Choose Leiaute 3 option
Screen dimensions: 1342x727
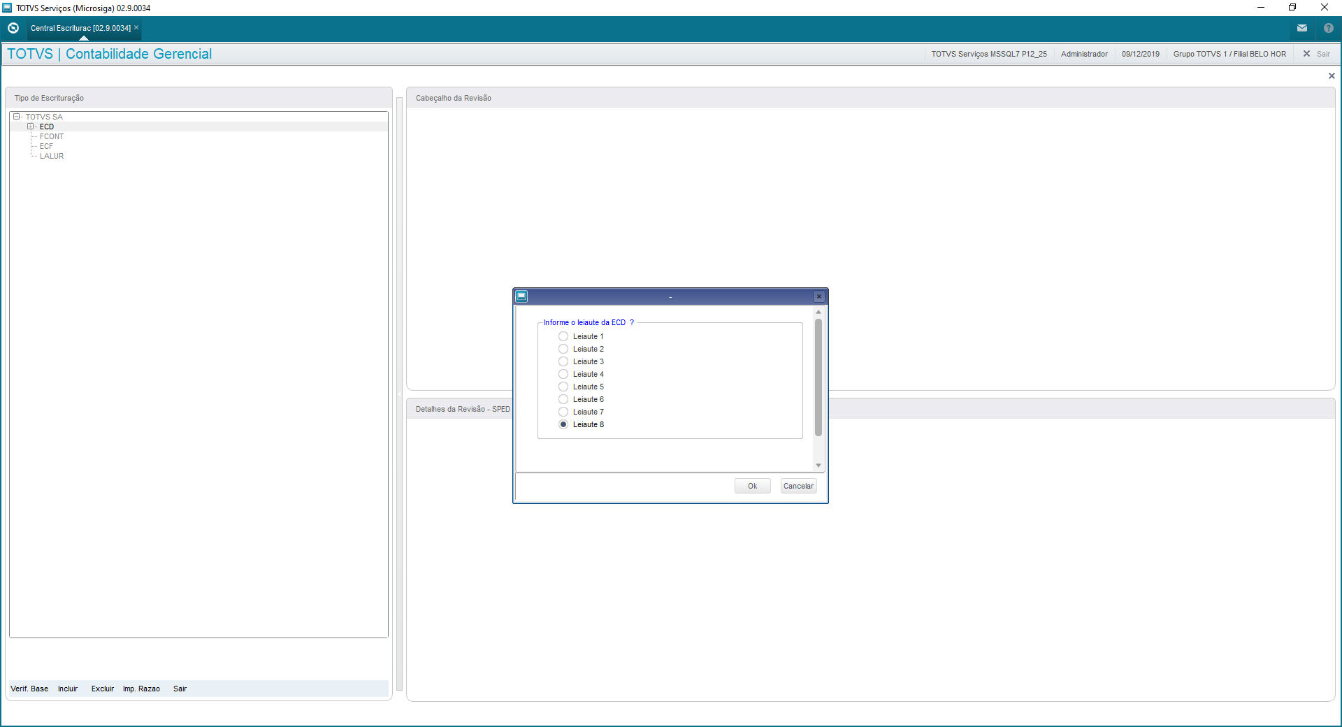pos(563,361)
